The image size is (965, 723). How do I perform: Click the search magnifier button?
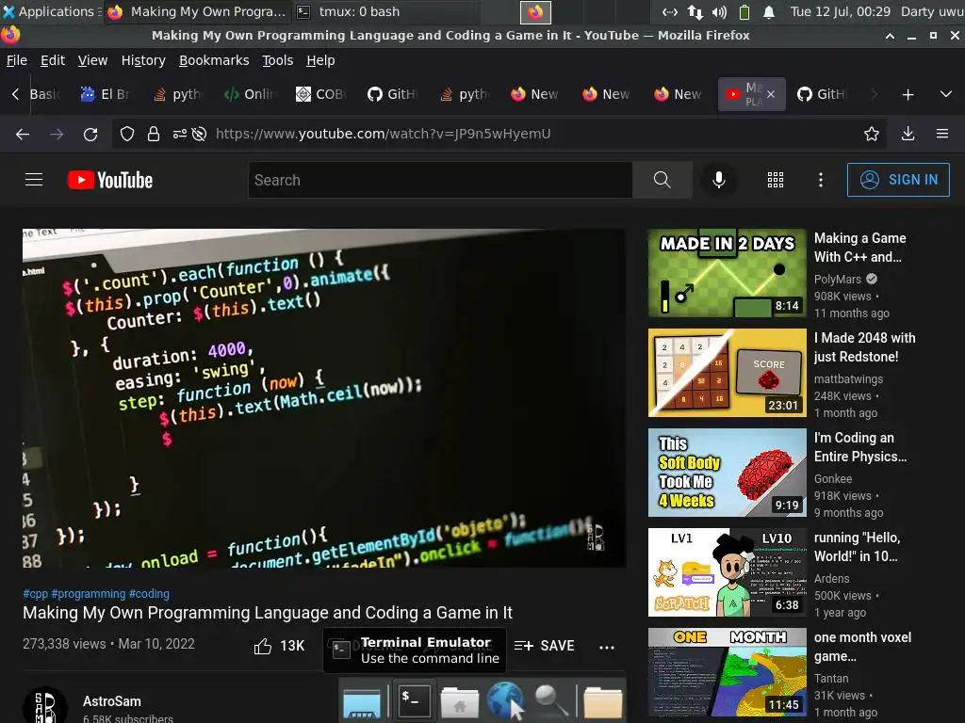click(662, 180)
